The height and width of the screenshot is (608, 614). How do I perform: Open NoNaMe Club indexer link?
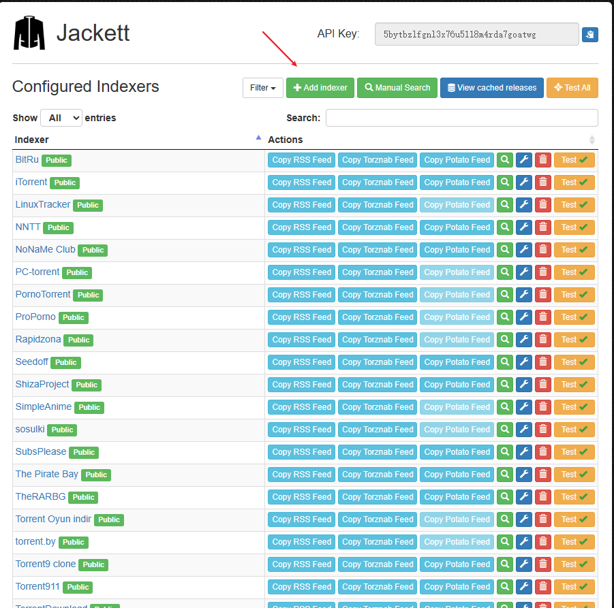tap(45, 250)
